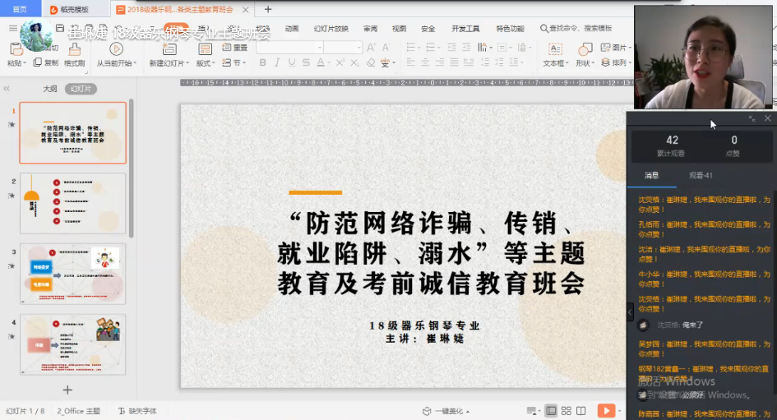The height and width of the screenshot is (420, 777).
Task: Switch to slide sorter grid view
Action: (567, 410)
